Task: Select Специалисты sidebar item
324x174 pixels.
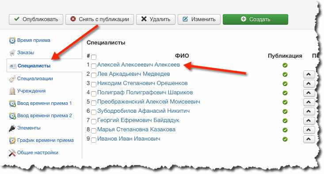Action: [34, 66]
